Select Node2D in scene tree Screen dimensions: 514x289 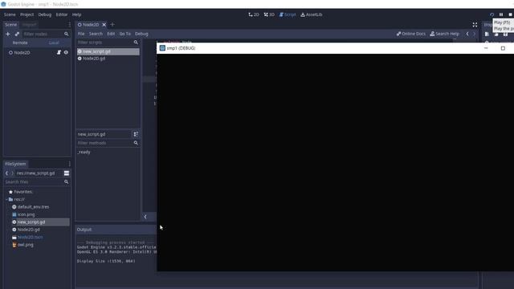click(22, 52)
